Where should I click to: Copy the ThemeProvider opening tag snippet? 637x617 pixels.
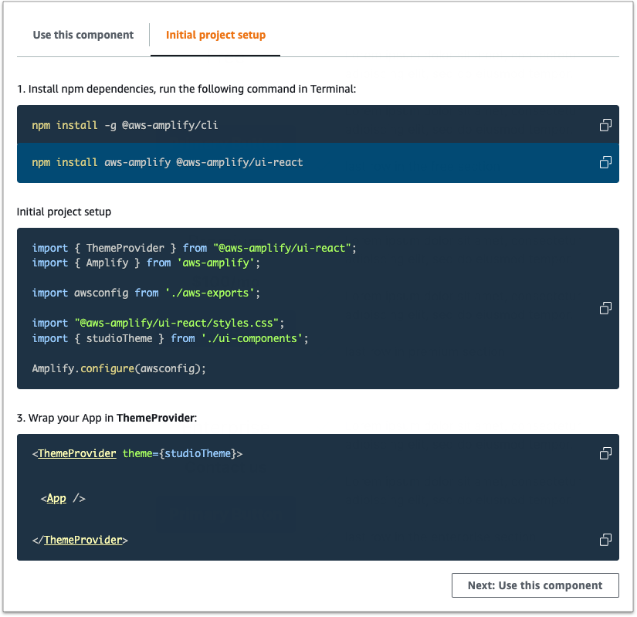pyautogui.click(x=605, y=453)
